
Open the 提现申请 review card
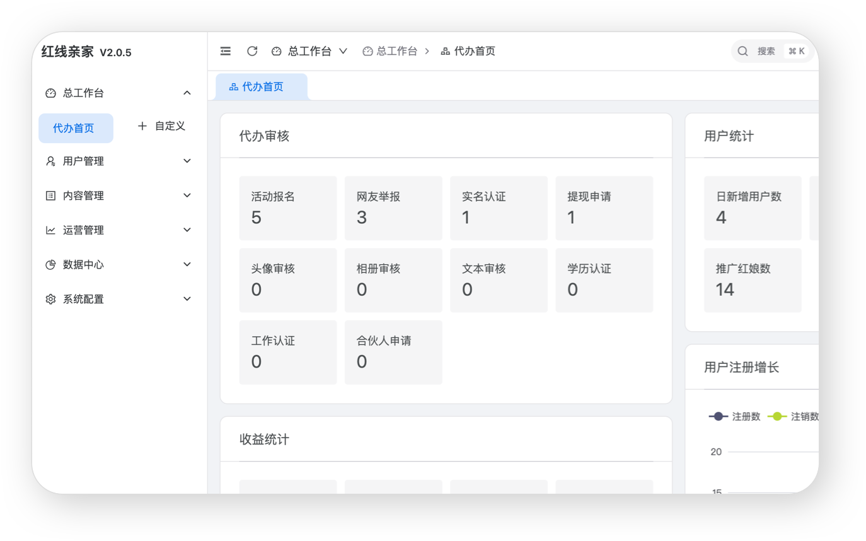tap(604, 208)
